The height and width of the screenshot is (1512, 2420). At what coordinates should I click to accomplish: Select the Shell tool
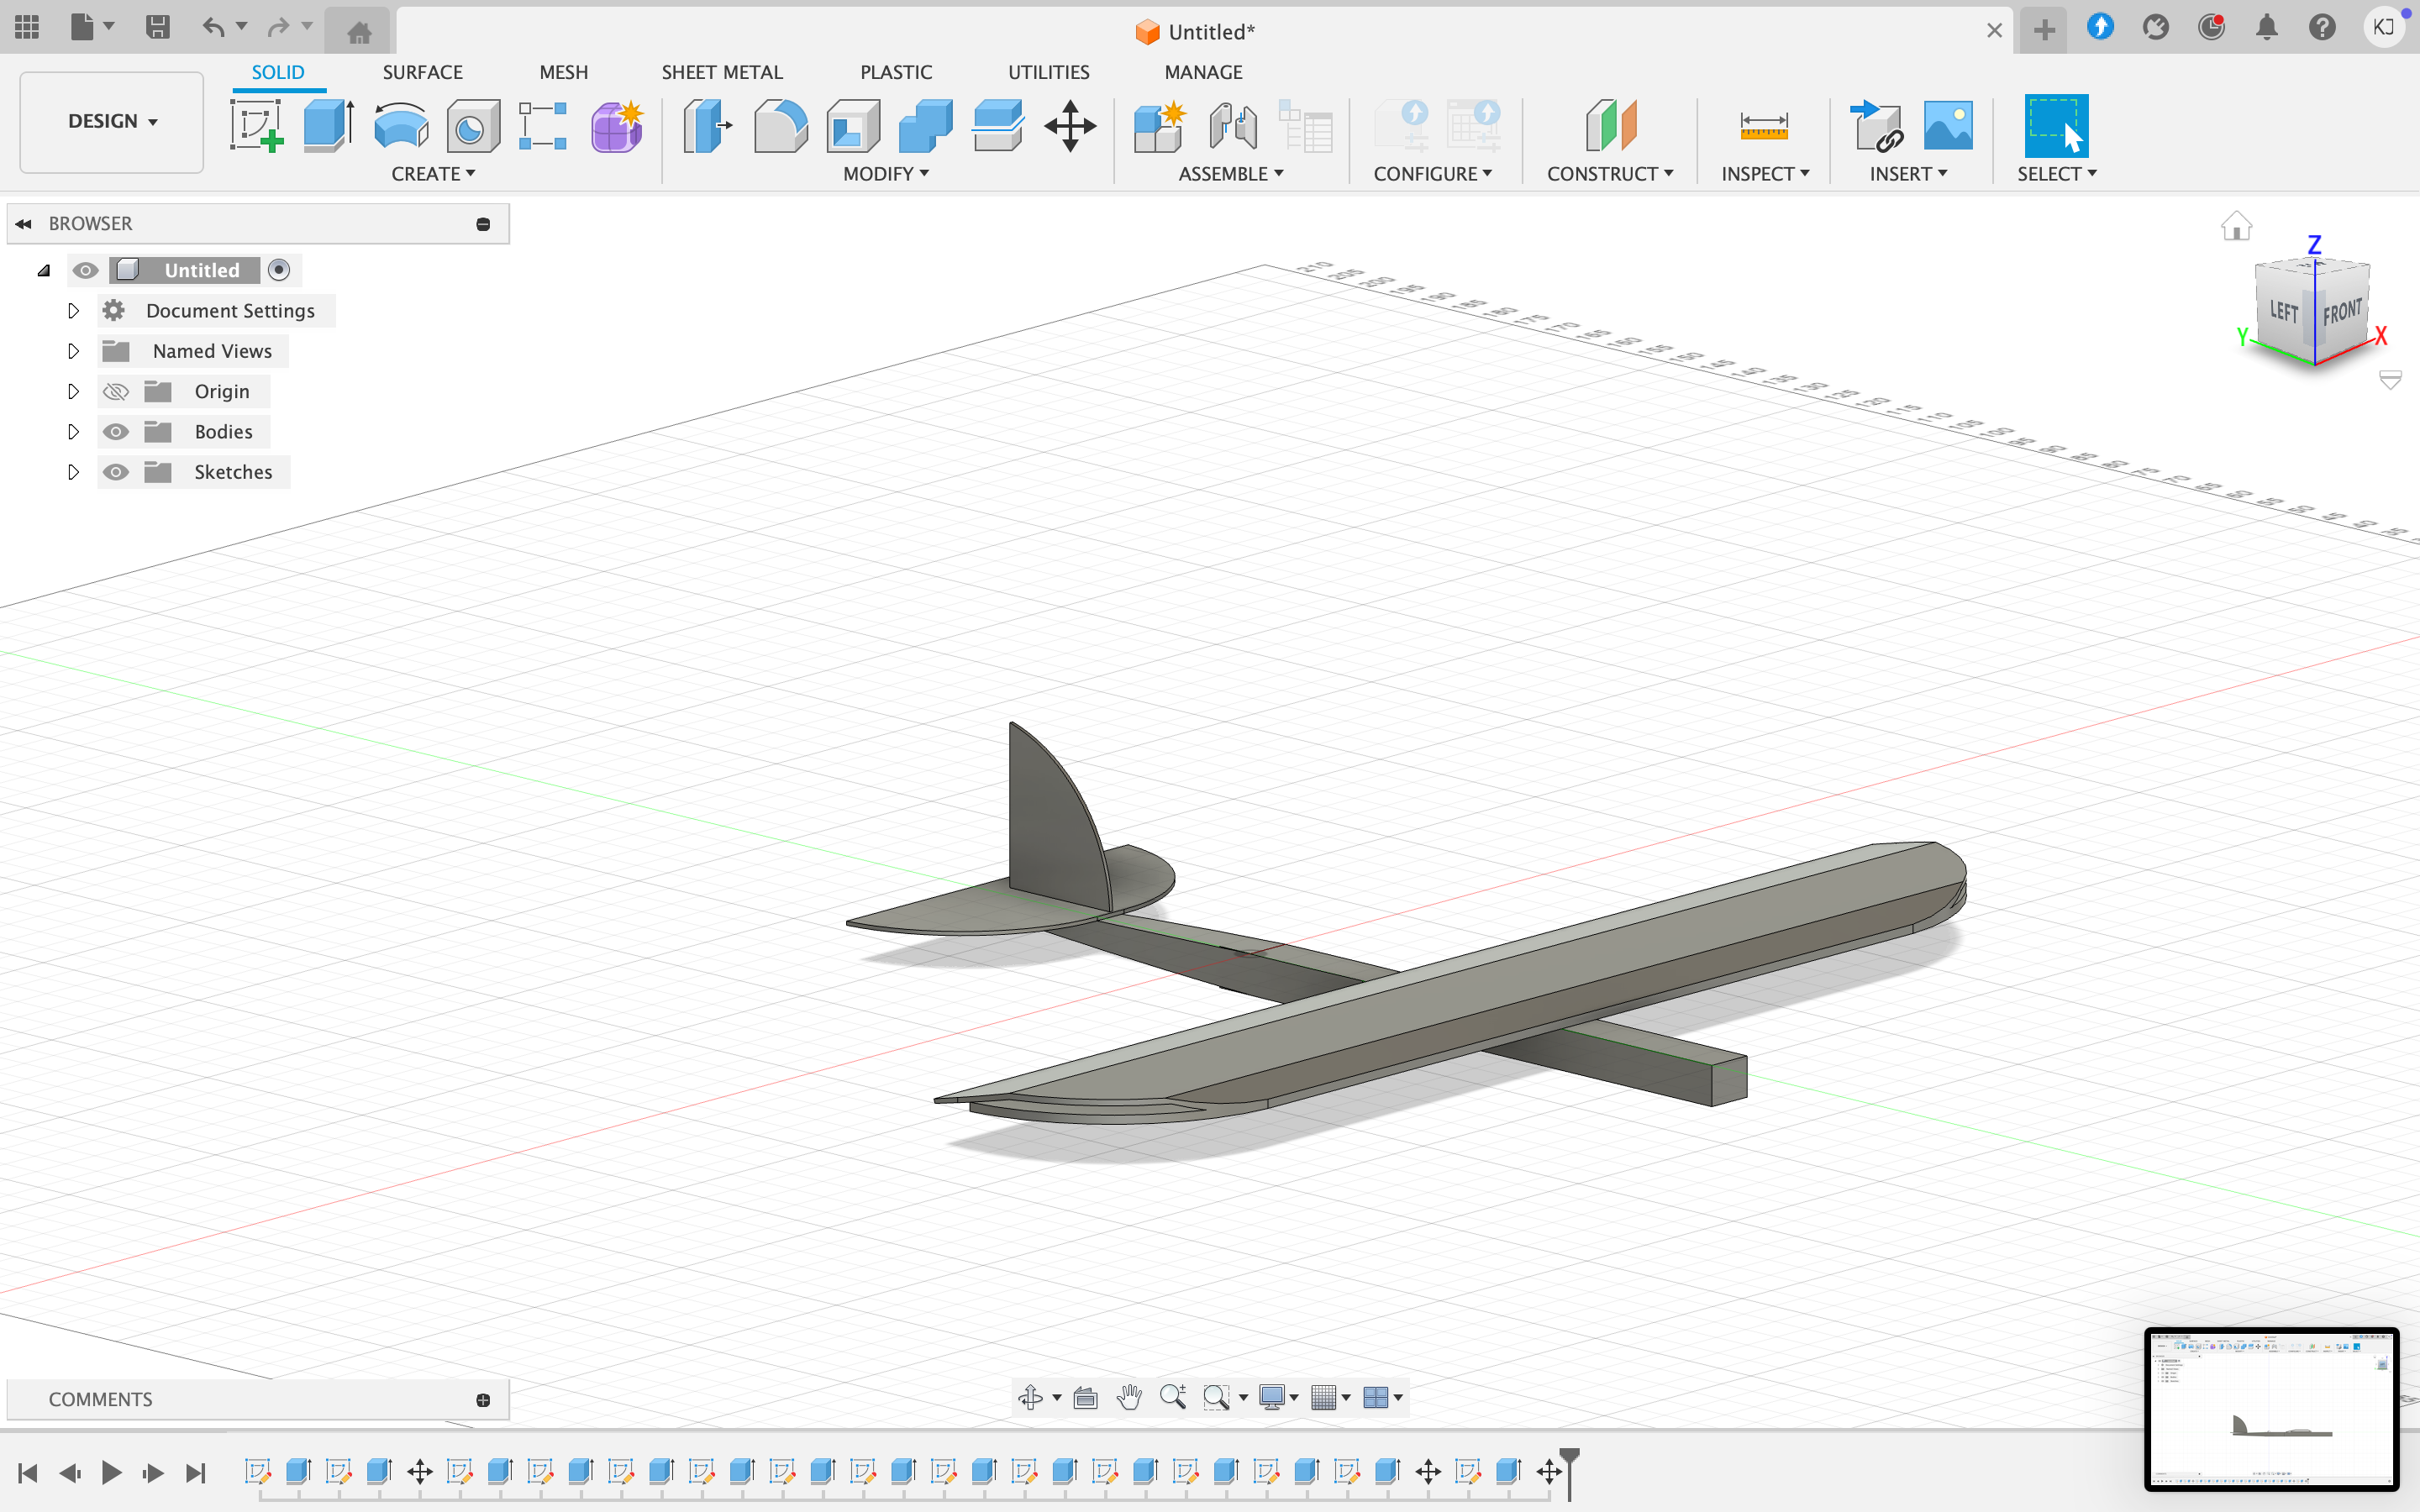[x=853, y=126]
